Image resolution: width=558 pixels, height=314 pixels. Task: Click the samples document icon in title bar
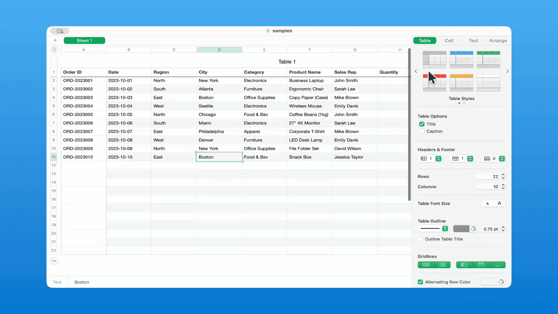coord(268,31)
